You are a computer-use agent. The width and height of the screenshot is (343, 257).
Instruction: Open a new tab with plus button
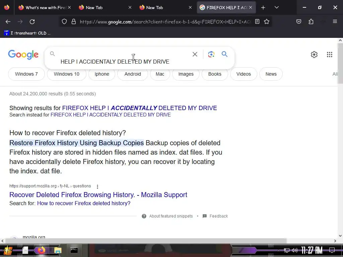263,8
